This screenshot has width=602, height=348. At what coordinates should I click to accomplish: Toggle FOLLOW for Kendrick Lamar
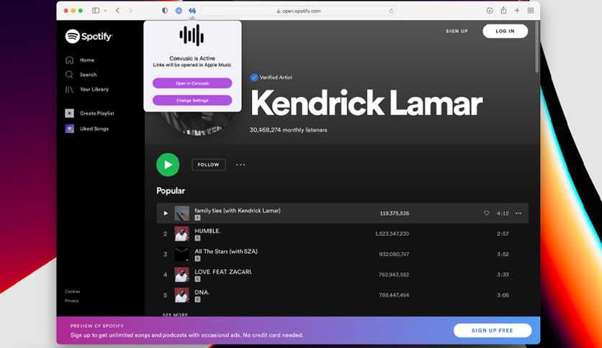click(209, 165)
